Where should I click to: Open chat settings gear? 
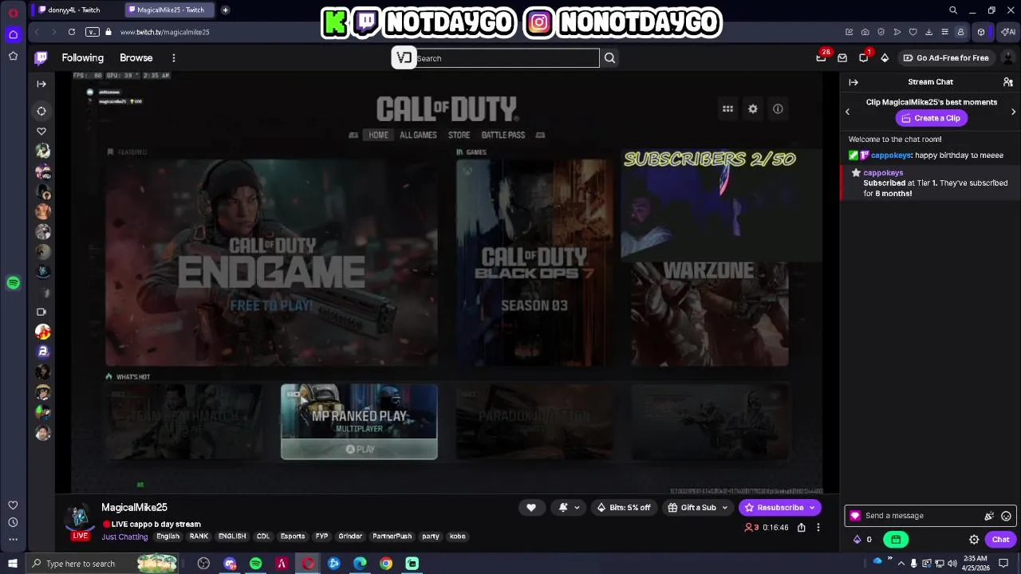tap(974, 540)
